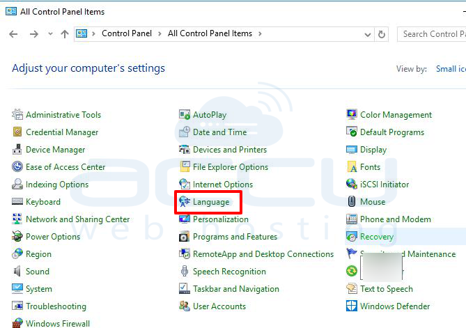
Task: Expand the chevron after Control Panel breadcrumb
Action: (160, 34)
